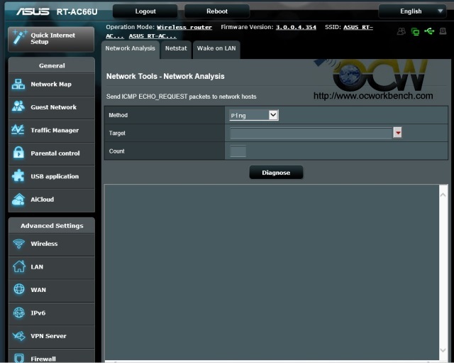
Task: Click the results scrollbar up arrow
Action: (x=443, y=195)
